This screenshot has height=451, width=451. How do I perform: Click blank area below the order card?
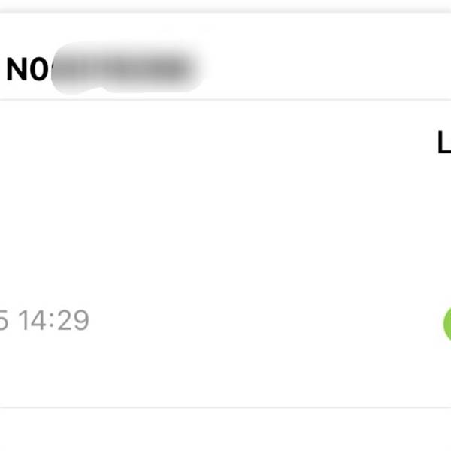coord(225,430)
